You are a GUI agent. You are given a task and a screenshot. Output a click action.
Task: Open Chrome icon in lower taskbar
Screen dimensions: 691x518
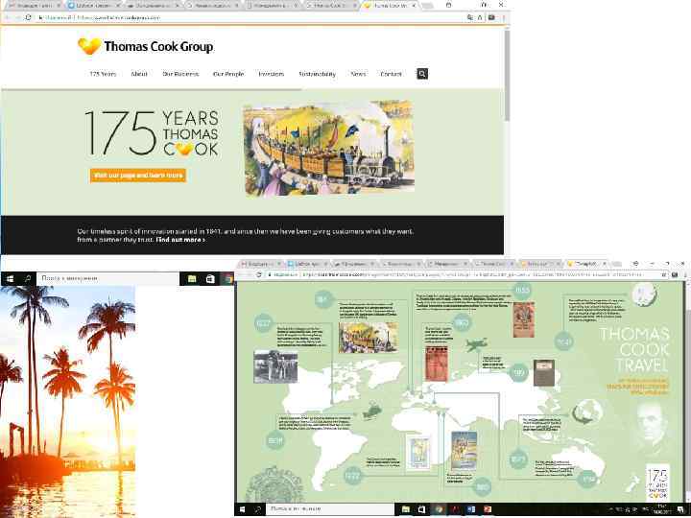439,509
